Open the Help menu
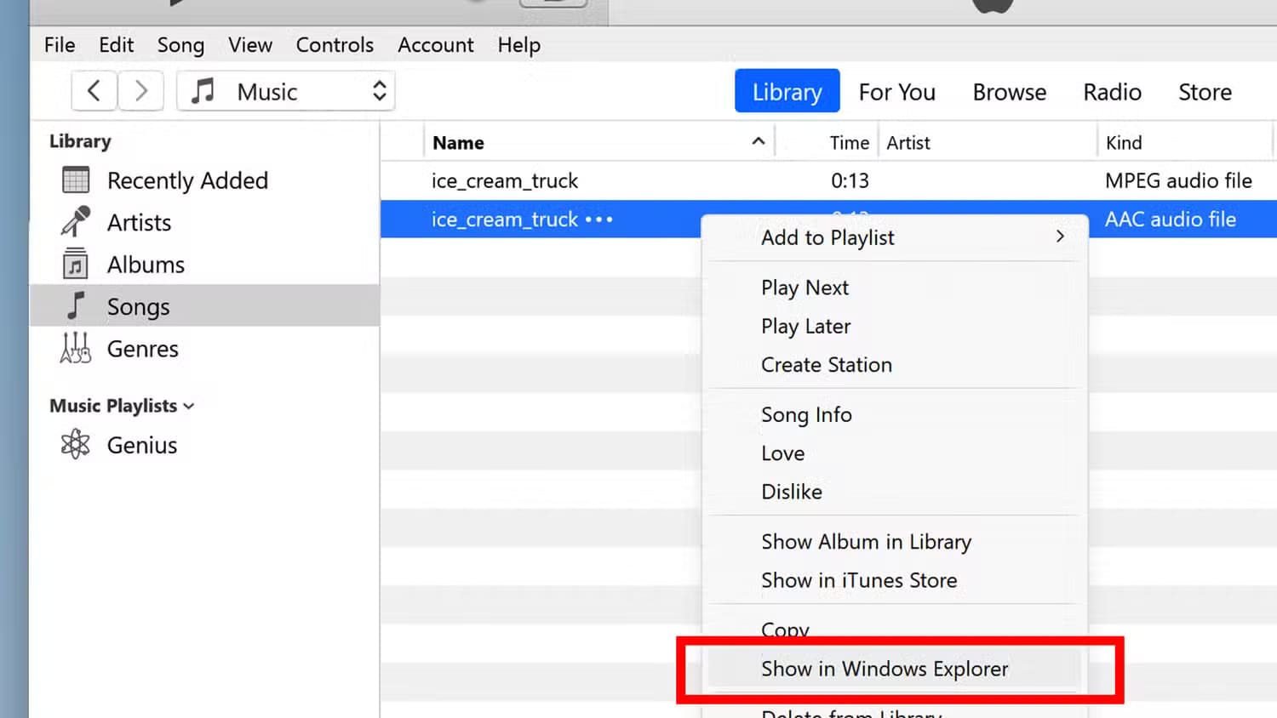 519,45
